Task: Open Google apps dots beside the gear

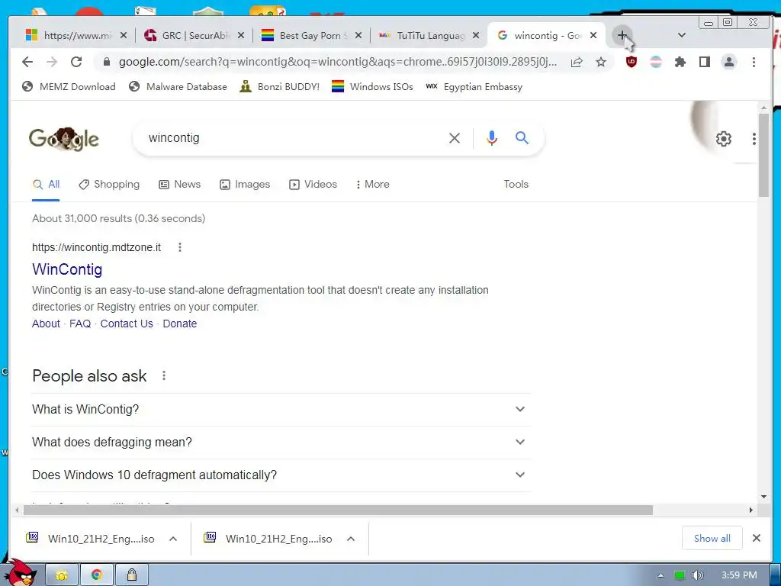Action: click(754, 139)
